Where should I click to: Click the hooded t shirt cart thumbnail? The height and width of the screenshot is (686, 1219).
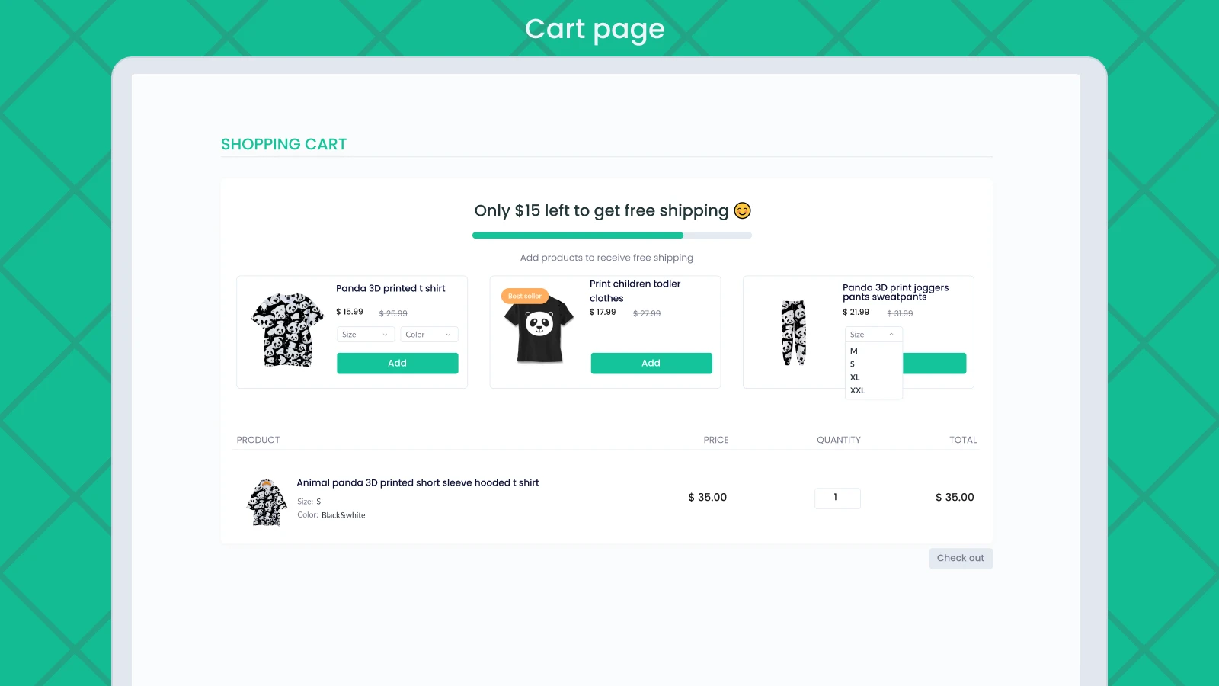[x=267, y=502]
